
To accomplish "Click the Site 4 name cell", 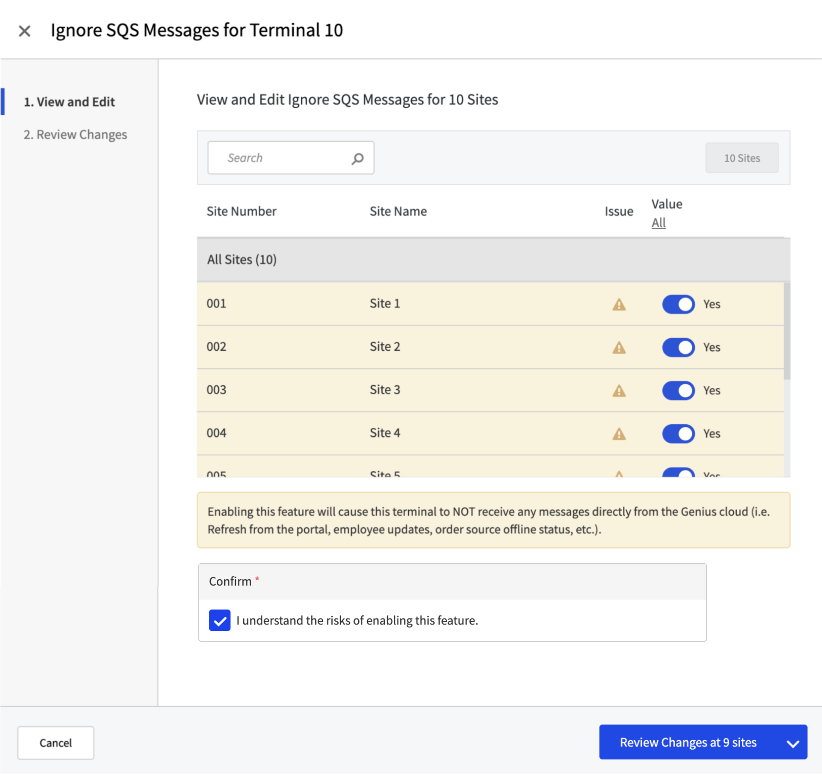I will (x=385, y=433).
